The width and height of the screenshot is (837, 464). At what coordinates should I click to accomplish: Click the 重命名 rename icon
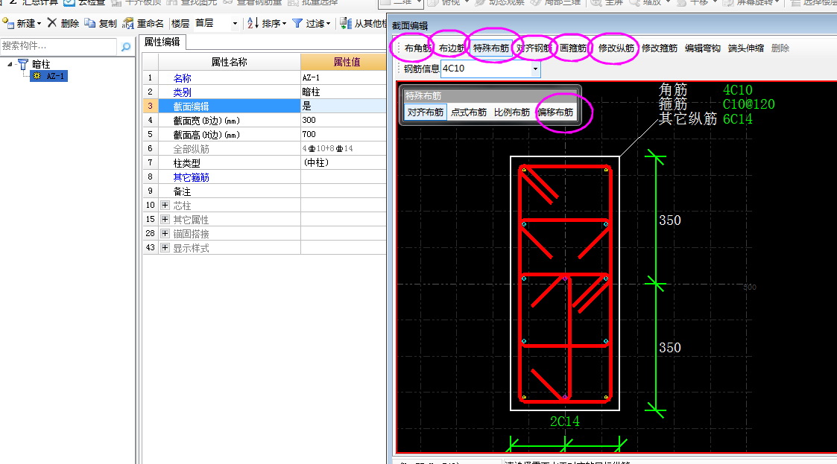click(128, 23)
